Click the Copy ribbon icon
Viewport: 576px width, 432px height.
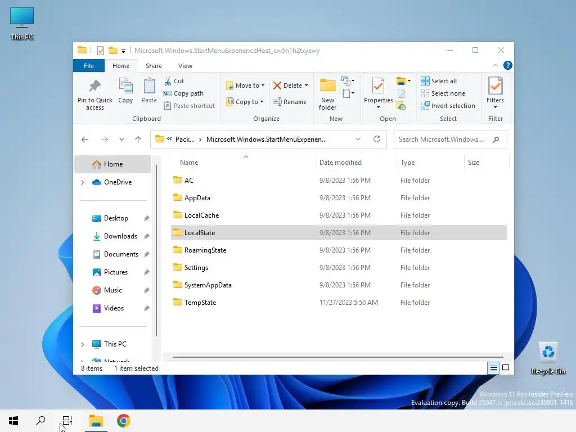pos(125,86)
